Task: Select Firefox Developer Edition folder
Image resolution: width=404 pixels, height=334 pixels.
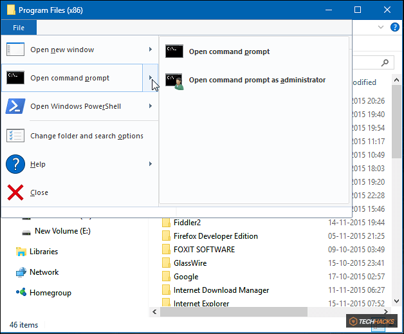Action: (x=216, y=236)
